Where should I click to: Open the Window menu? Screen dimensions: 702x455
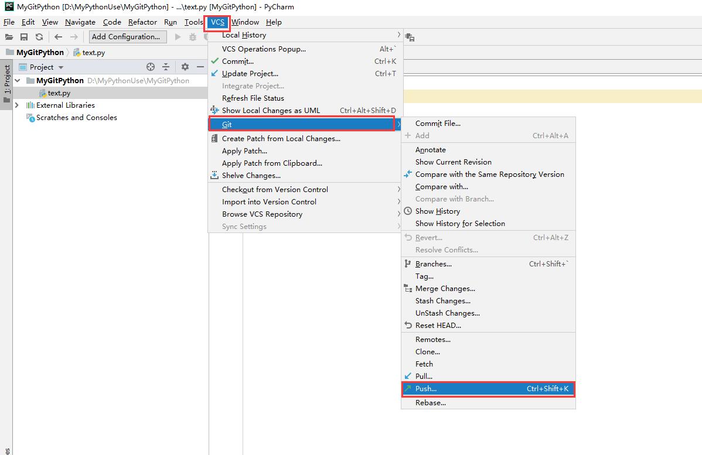point(245,22)
